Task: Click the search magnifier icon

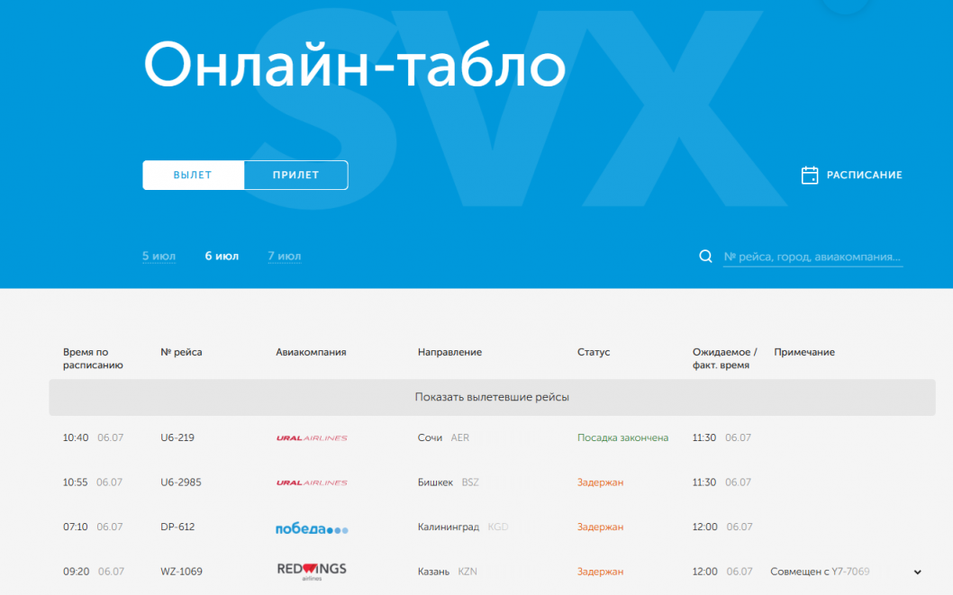Action: click(x=705, y=257)
